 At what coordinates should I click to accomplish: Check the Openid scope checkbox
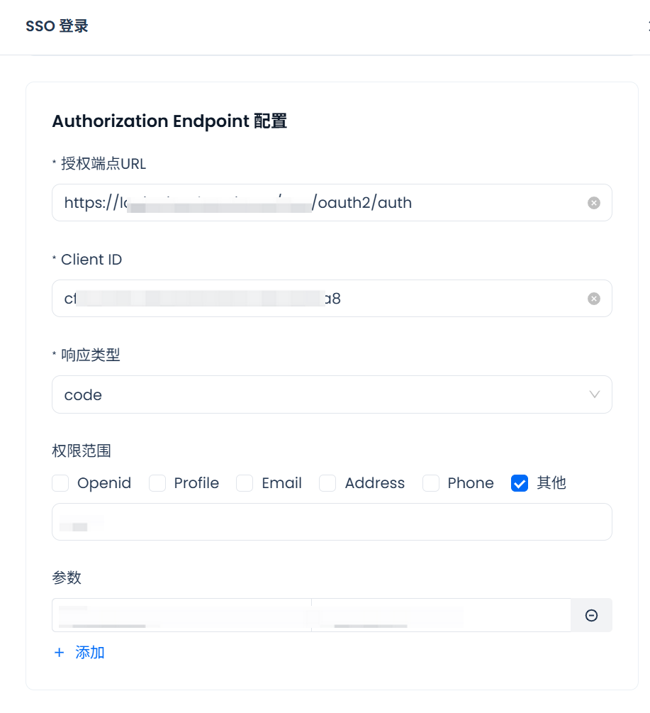click(60, 483)
